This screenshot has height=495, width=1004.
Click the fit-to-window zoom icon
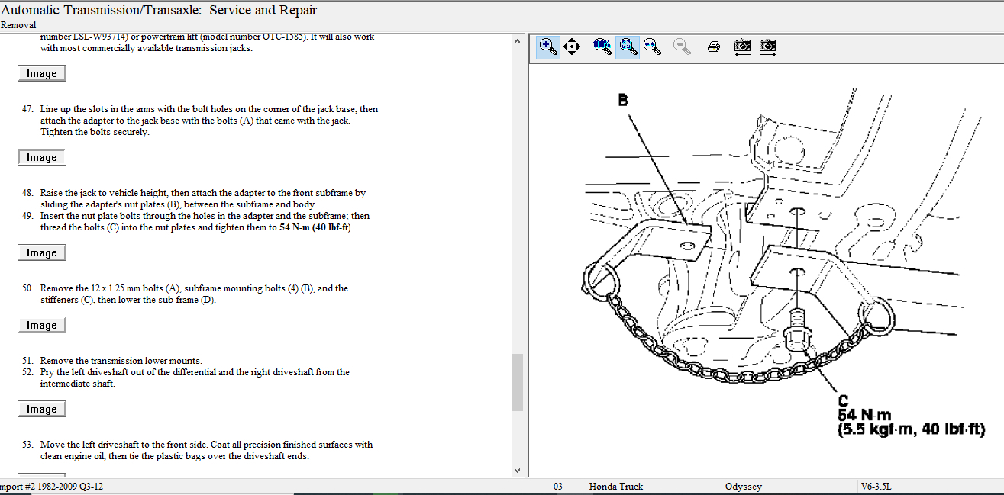point(628,47)
